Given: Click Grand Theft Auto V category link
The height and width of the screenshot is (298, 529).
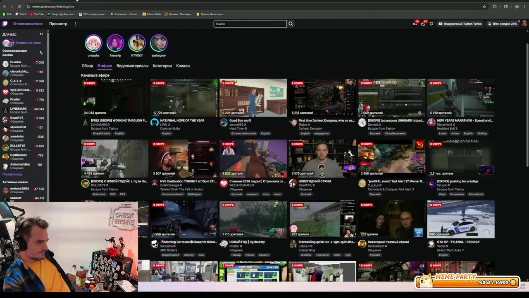Looking at the screenshot, I should [451, 250].
